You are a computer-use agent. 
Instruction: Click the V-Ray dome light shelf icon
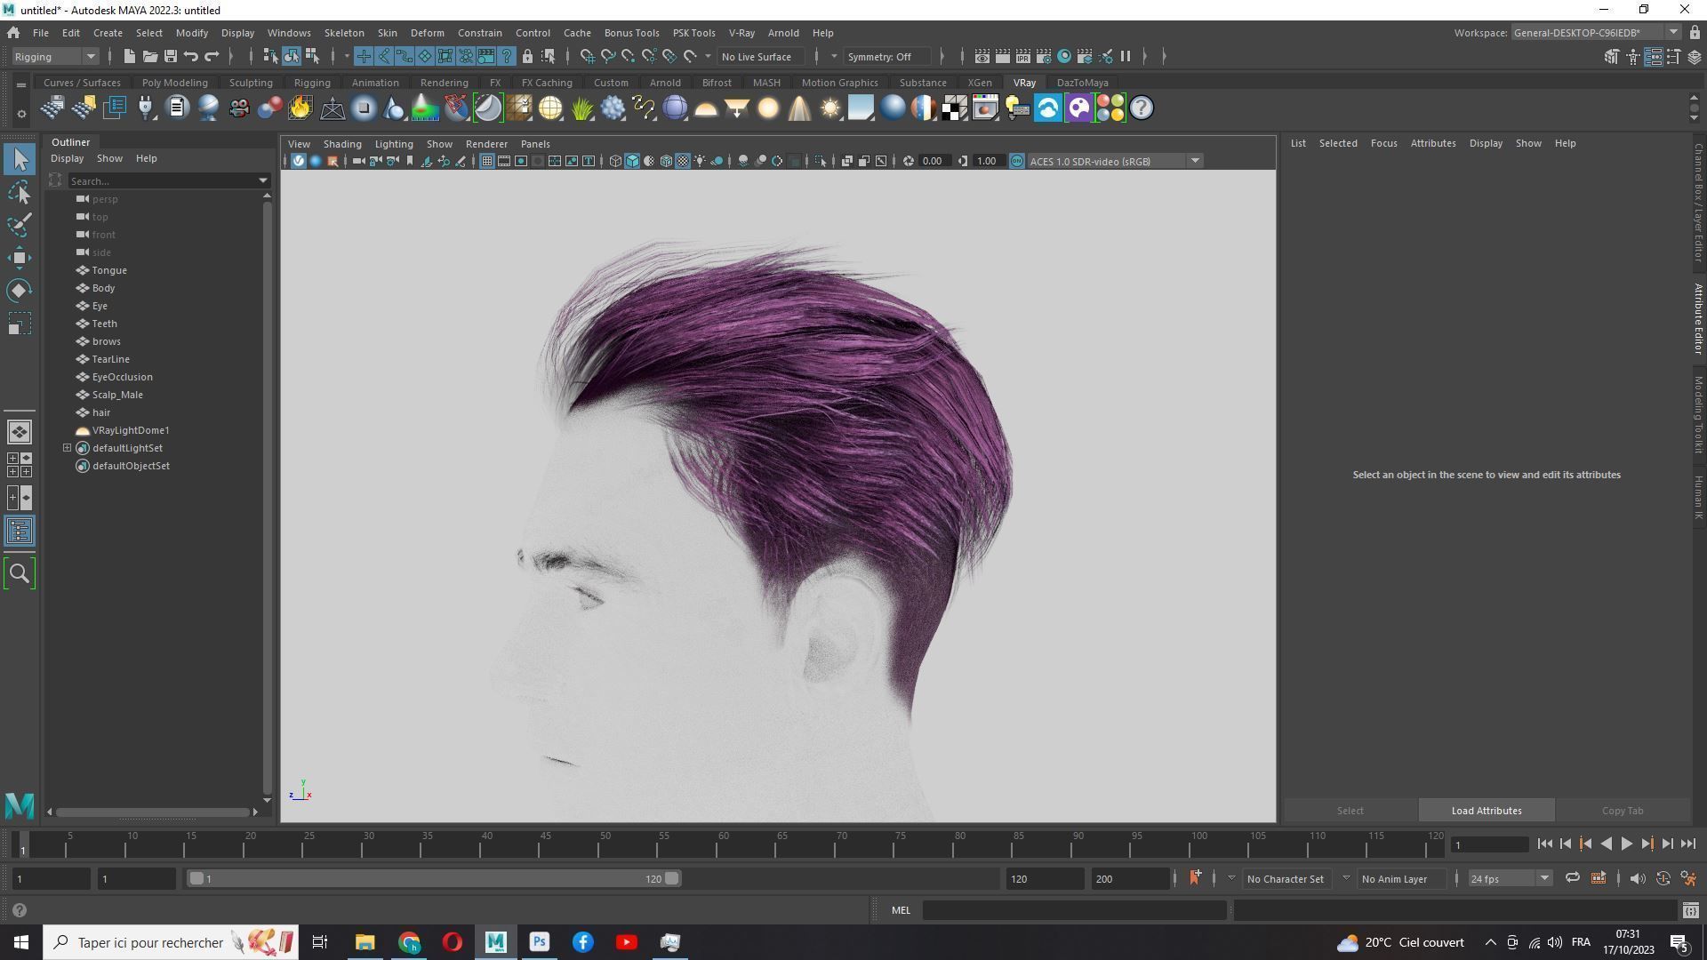[x=706, y=108]
